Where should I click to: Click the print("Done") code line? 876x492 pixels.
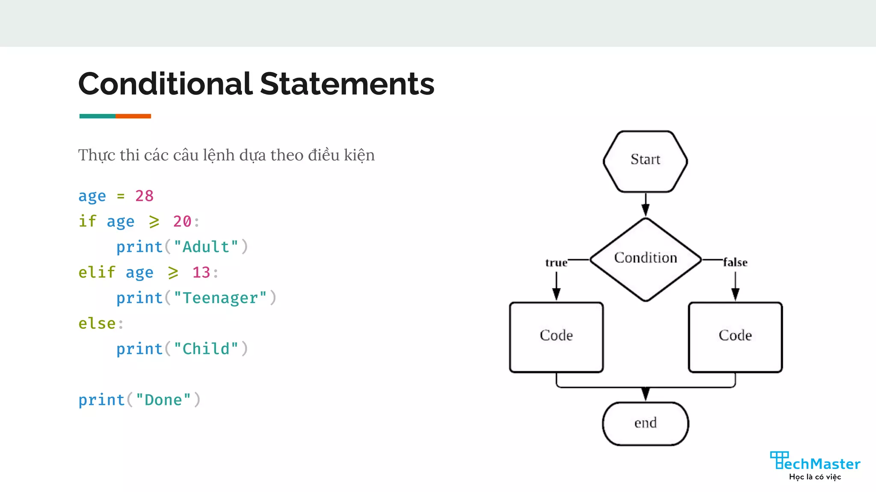point(139,400)
